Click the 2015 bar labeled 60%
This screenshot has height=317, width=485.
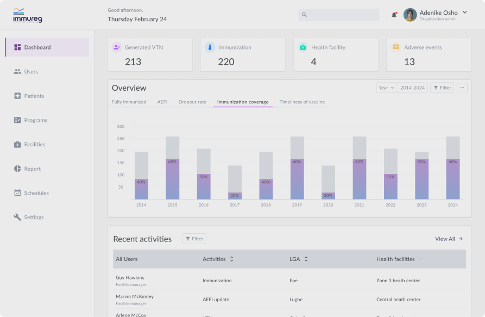[x=172, y=179]
